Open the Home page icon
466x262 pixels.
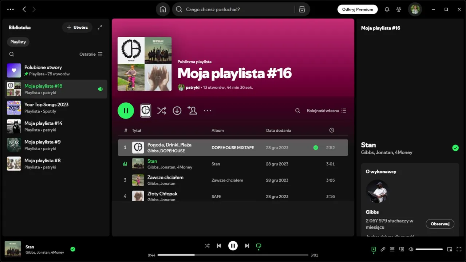pos(163,9)
